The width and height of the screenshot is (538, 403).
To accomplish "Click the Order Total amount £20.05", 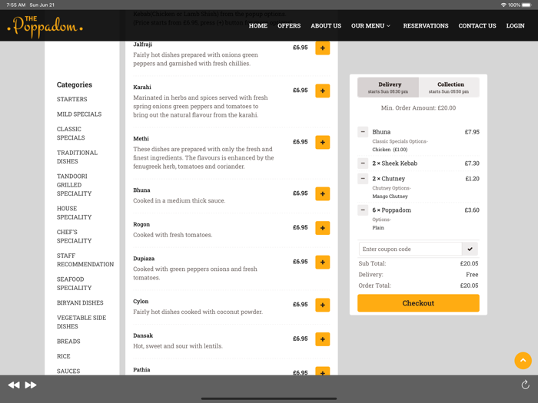I will click(469, 286).
